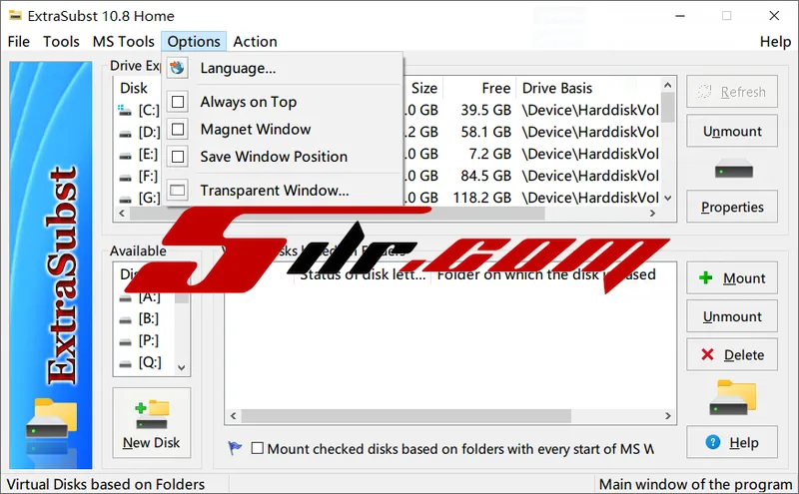This screenshot has width=799, height=494.
Task: Click the virtual disks list scroll right arrow
Action: coord(668,416)
